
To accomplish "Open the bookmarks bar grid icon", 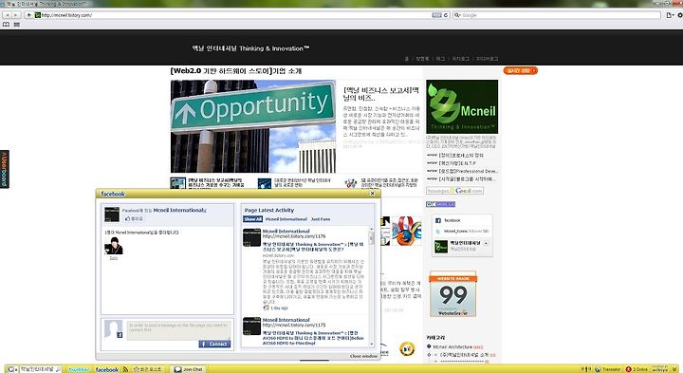I will (16, 25).
